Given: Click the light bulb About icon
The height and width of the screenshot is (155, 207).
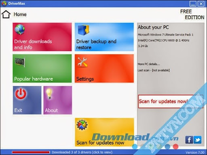Looking at the screenshot, I should (49, 94).
